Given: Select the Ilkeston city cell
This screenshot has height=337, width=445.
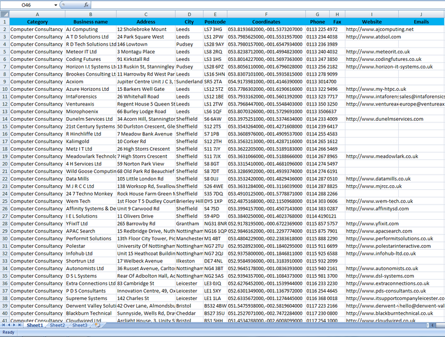Looking at the screenshot, I should (189, 261).
